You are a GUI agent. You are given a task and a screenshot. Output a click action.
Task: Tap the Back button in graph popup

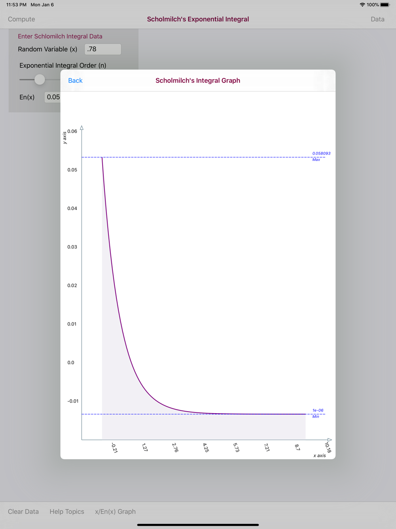coord(75,80)
